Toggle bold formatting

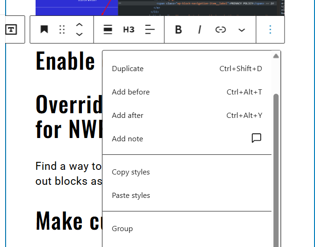[178, 29]
